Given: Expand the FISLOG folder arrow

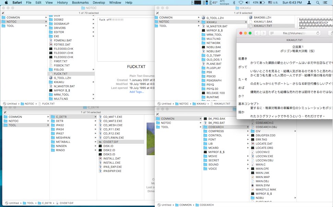Looking at the screenshot, I should point(93,69).
